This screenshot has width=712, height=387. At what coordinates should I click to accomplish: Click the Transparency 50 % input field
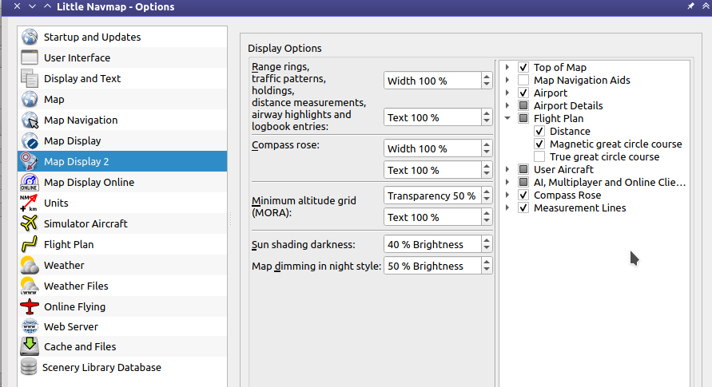tap(432, 195)
